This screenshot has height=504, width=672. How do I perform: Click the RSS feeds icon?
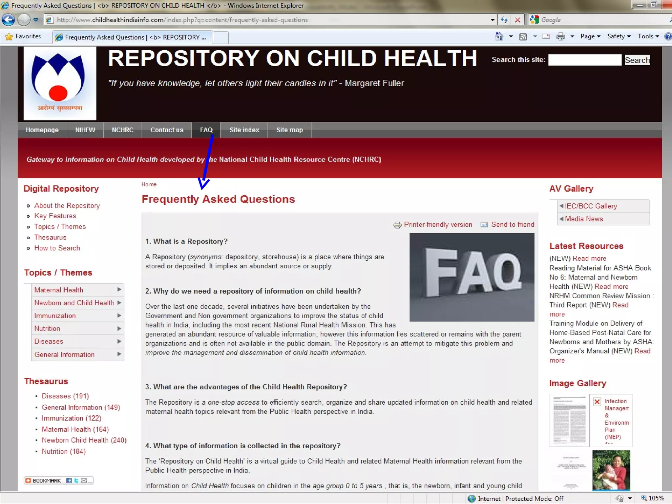(x=523, y=36)
